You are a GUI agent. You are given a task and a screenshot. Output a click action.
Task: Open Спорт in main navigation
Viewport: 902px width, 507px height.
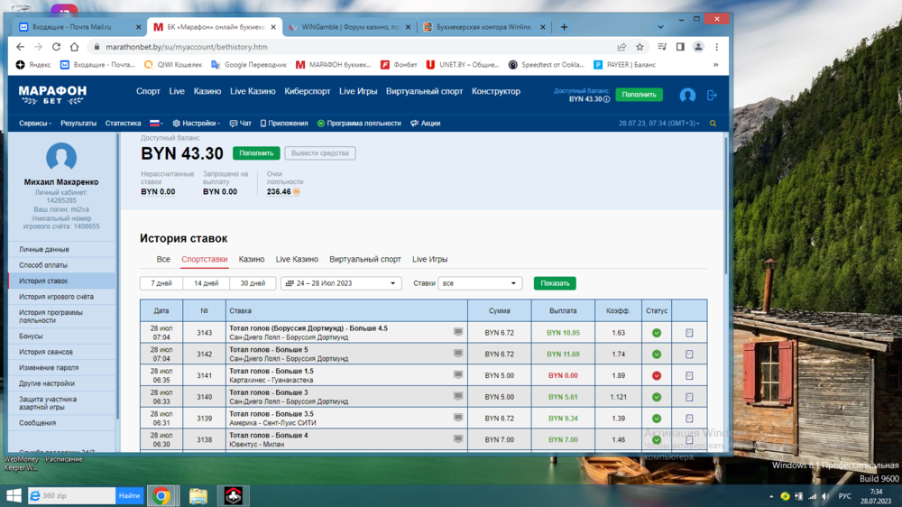pyautogui.click(x=148, y=91)
